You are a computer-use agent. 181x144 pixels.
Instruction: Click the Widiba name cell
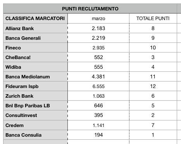tap(35, 67)
